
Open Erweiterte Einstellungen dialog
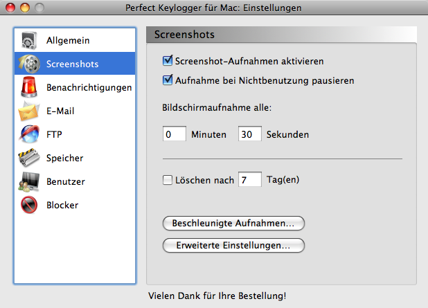tap(233, 245)
